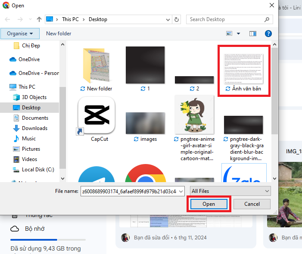Expand the address bar history dropdown
302x254 pixels.
[x=167, y=19]
